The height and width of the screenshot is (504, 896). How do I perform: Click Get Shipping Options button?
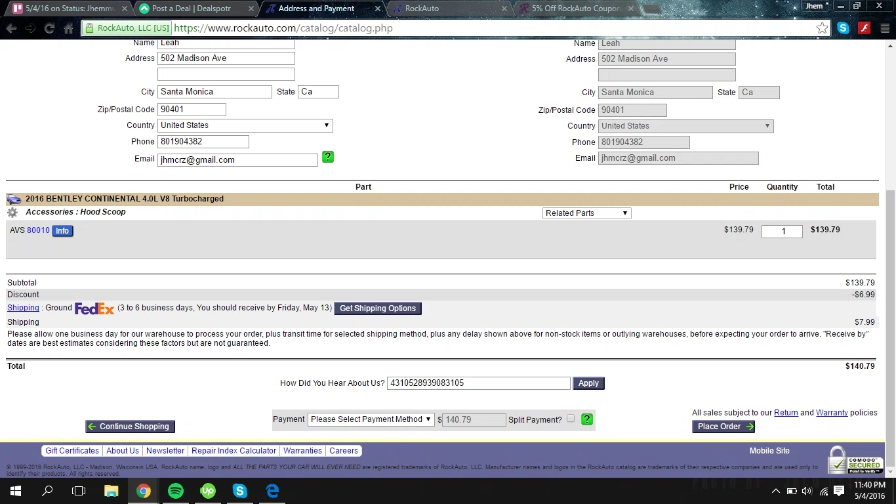(378, 308)
